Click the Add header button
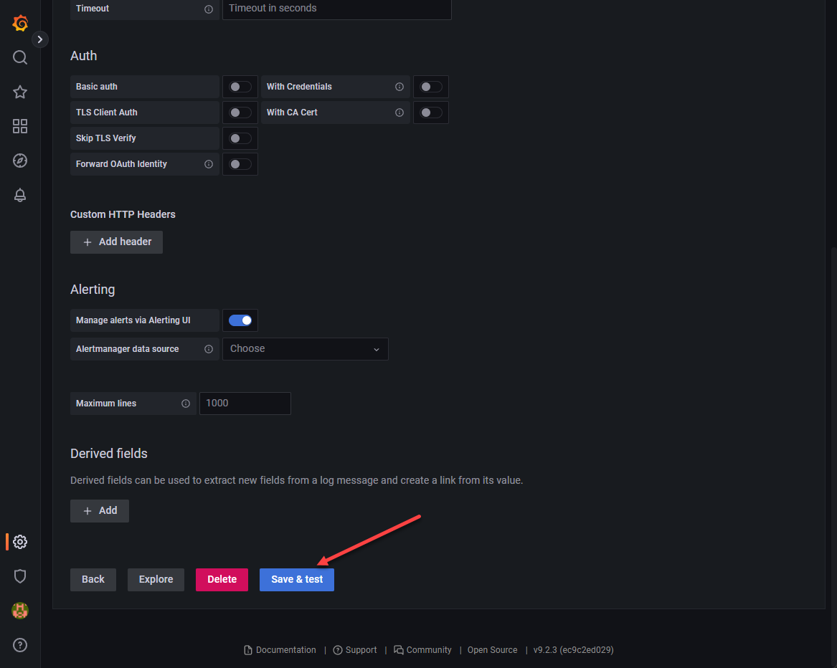 coord(116,242)
